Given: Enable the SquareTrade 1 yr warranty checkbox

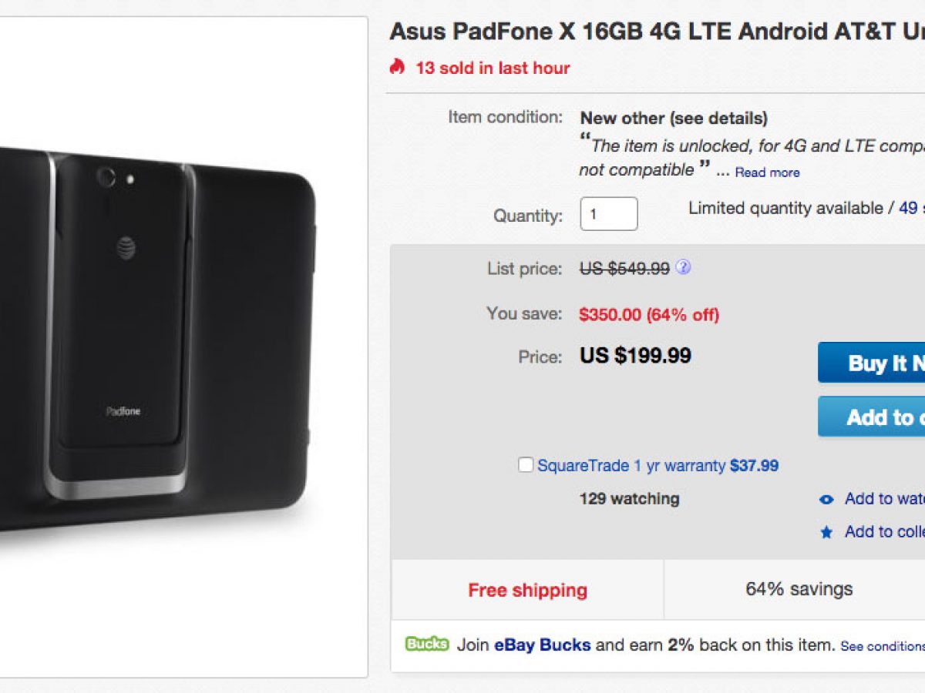Looking at the screenshot, I should 526,465.
